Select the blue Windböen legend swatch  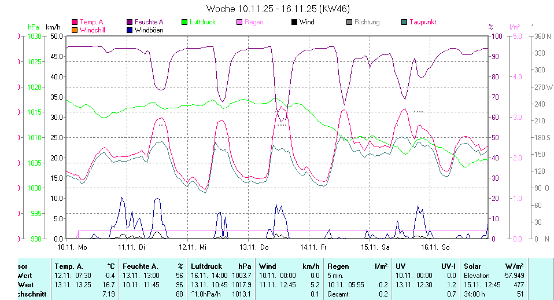click(x=130, y=30)
